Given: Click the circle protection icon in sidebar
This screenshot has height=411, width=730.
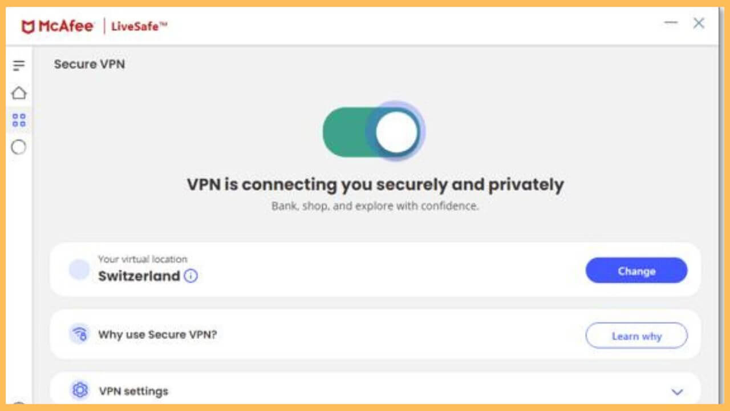Looking at the screenshot, I should coord(19,147).
